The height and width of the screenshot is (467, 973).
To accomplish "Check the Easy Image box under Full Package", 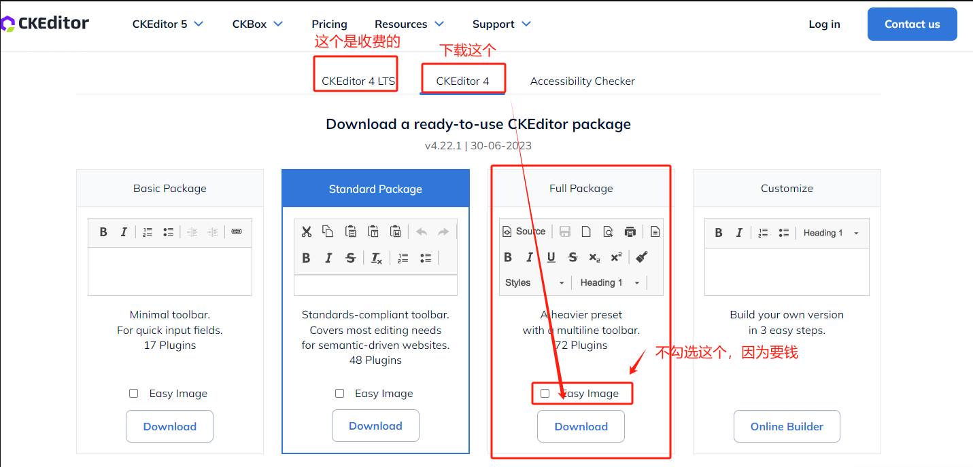I will pyautogui.click(x=545, y=393).
